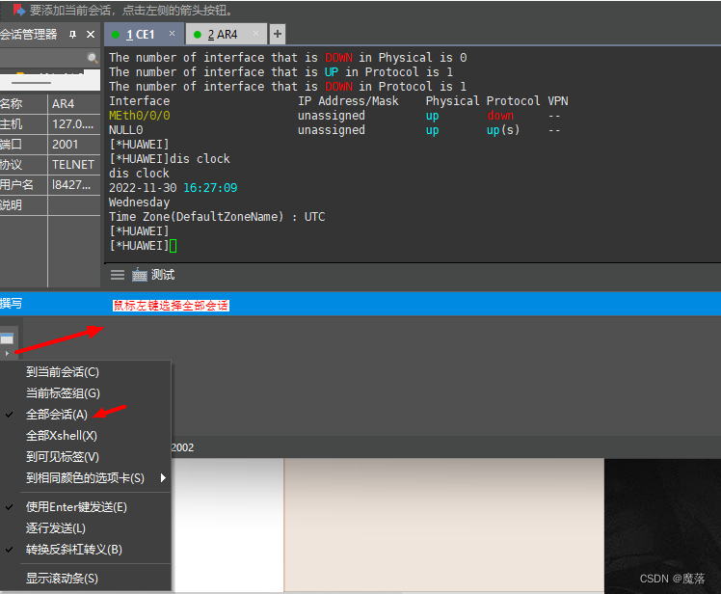
Task: Toggle 全部会话(A) option in the menu
Action: coord(56,414)
